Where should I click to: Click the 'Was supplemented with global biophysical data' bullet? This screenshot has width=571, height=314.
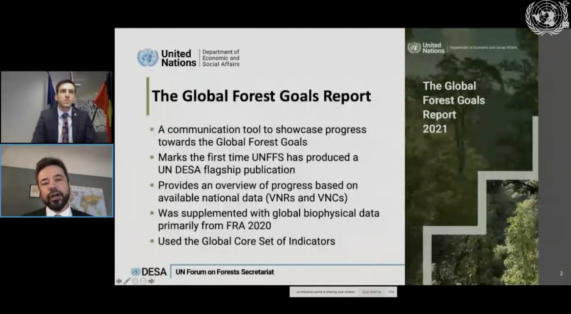pyautogui.click(x=269, y=219)
